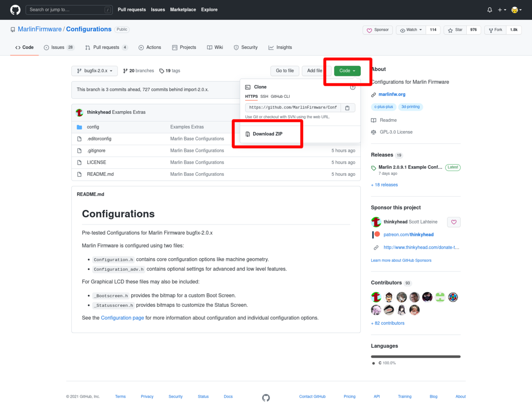Click the Sponsor heart button
Image resolution: width=532 pixels, height=418 pixels.
point(377,30)
